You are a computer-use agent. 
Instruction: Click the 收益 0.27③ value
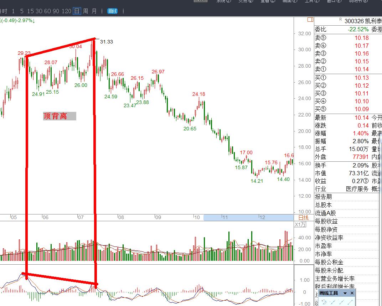pos(360,181)
